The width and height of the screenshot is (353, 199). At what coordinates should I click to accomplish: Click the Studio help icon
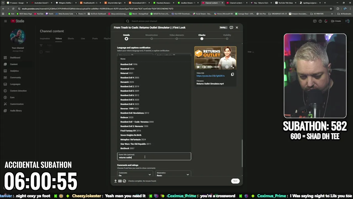click(320, 21)
